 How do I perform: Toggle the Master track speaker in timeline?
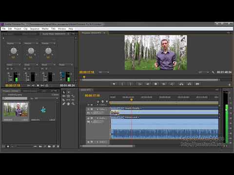click(x=88, y=142)
